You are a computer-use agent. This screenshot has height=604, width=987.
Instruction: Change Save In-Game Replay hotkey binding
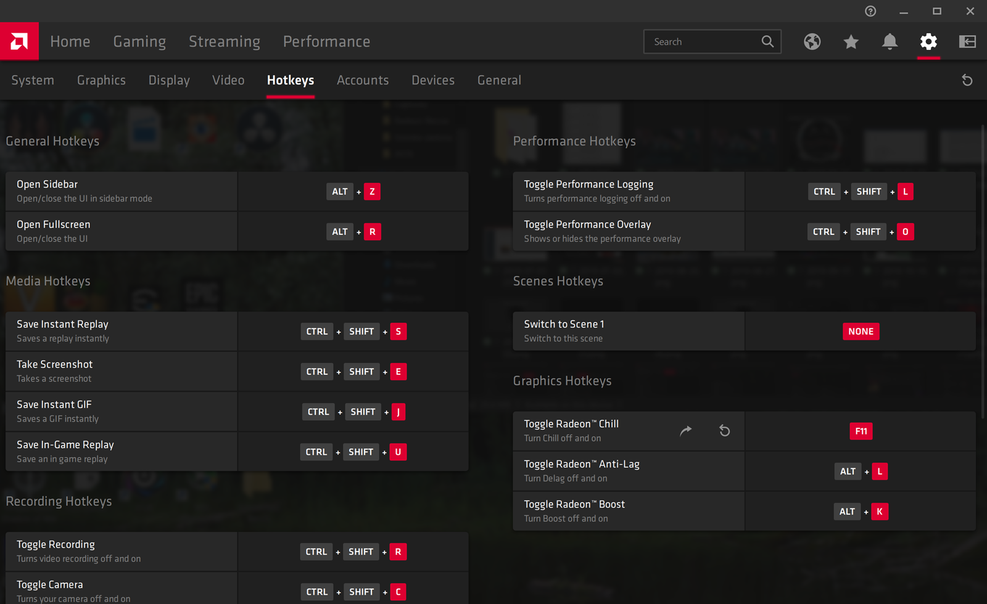tap(353, 452)
